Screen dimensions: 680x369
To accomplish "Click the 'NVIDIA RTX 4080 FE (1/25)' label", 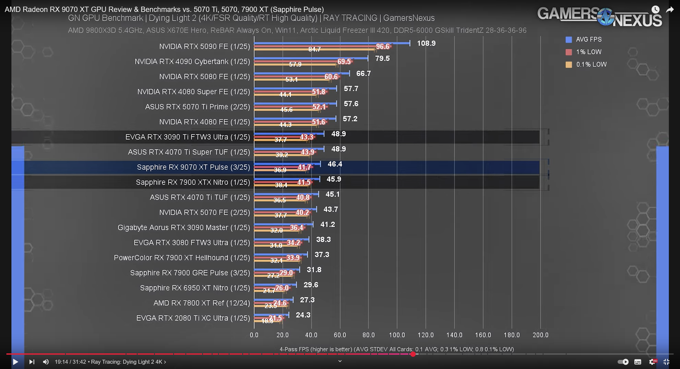I will 205,122.
